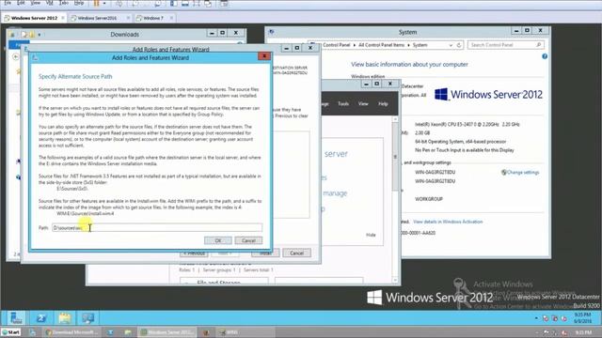The image size is (602, 338).
Task: Click the take snapshot toolbar icon
Action: pyautogui.click(x=135, y=4)
